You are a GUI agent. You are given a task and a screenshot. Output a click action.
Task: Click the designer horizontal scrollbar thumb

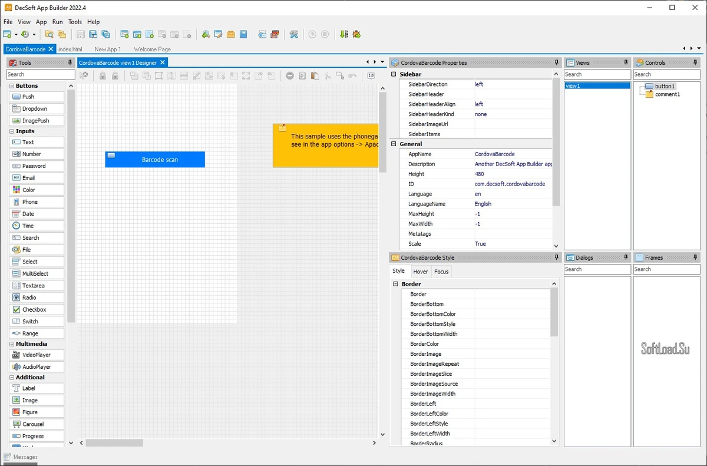click(x=114, y=442)
